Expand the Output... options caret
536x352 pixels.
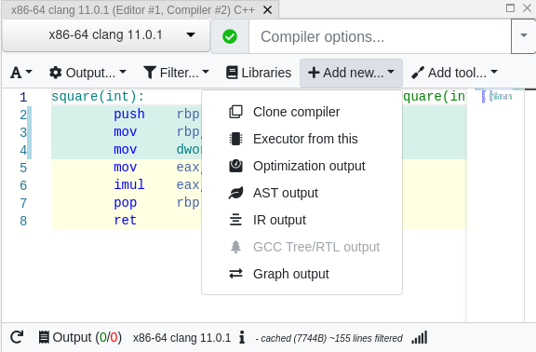tap(123, 72)
